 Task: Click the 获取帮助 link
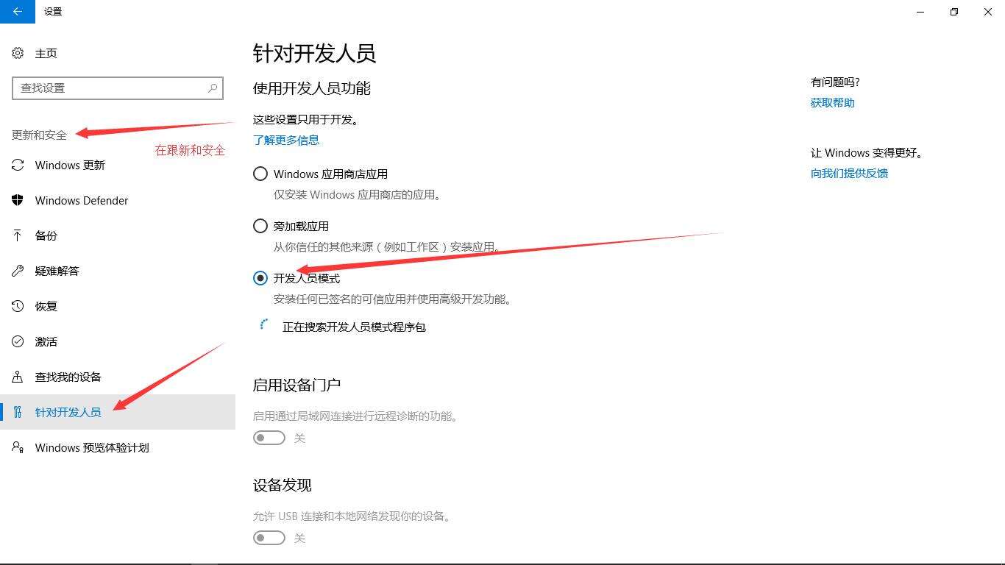(x=833, y=103)
